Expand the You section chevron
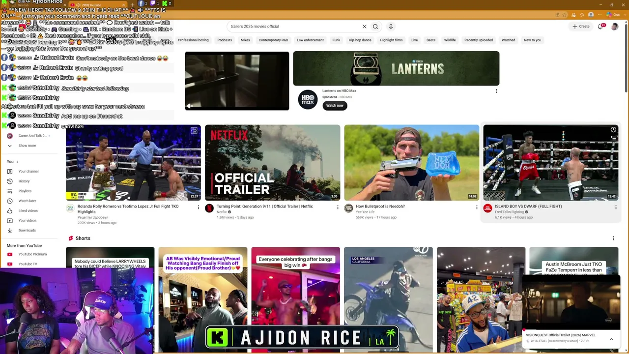Viewport: 629px width, 354px height. [17, 162]
